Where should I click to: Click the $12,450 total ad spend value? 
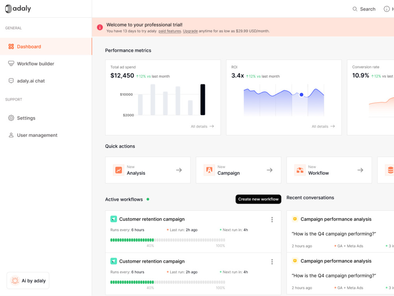[x=122, y=75]
